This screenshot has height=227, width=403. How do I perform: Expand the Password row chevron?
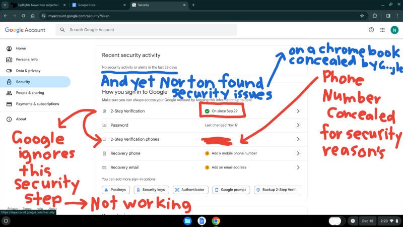298,125
